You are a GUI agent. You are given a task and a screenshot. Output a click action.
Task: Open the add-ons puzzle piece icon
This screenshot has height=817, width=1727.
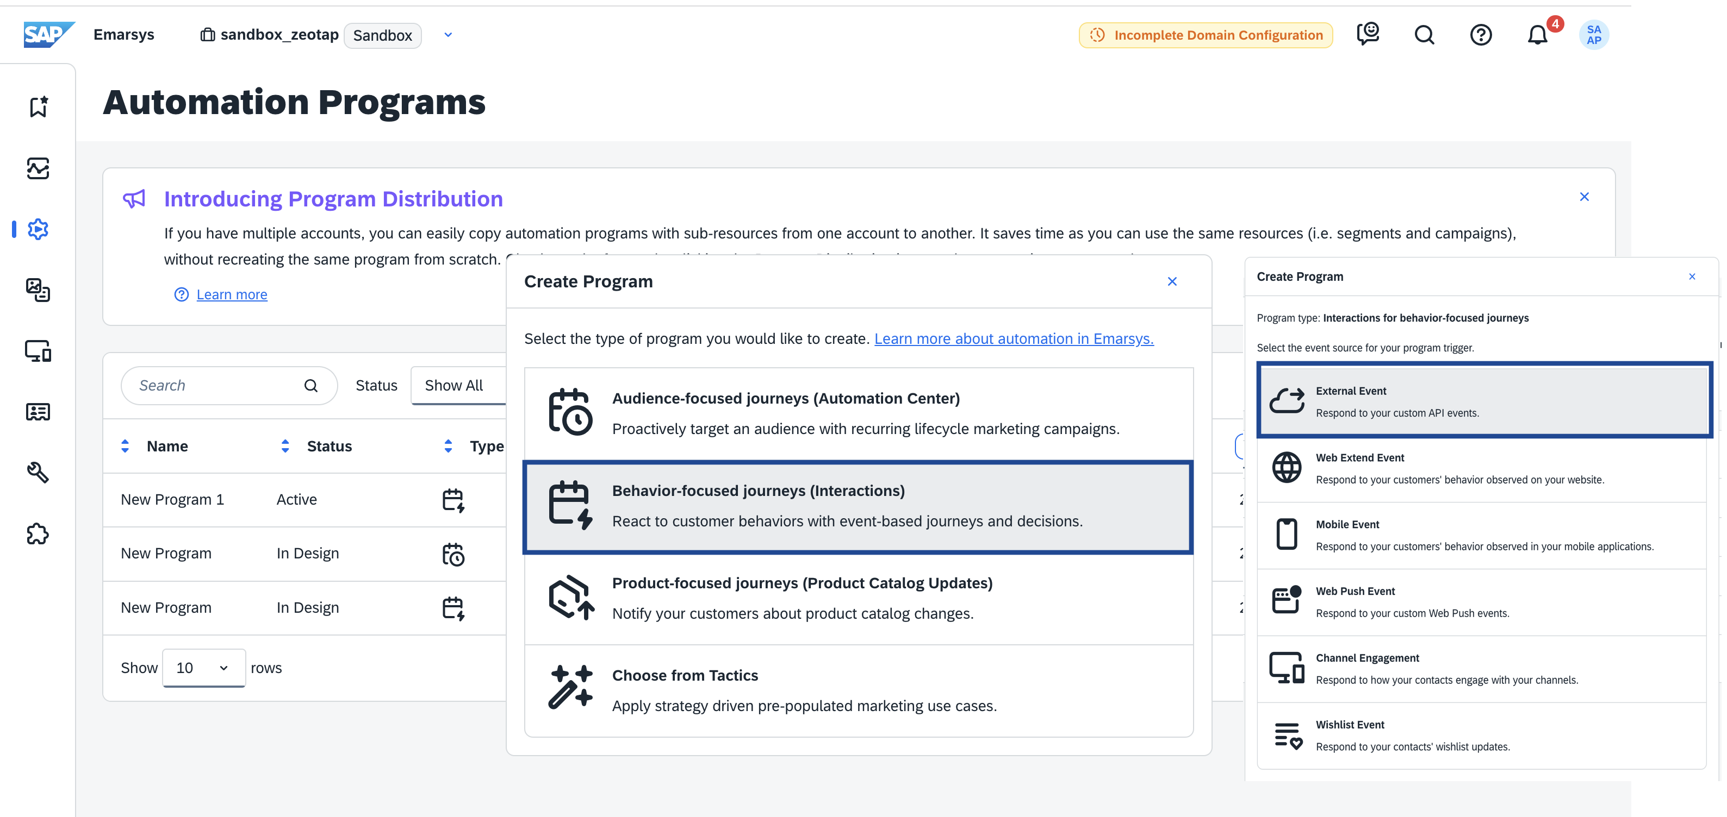[38, 534]
